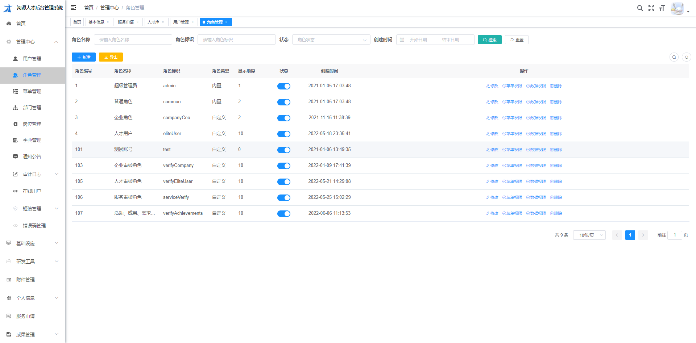This screenshot has height=343, width=696.
Task: Open the 10条/页 page size dropdown
Action: pos(589,235)
